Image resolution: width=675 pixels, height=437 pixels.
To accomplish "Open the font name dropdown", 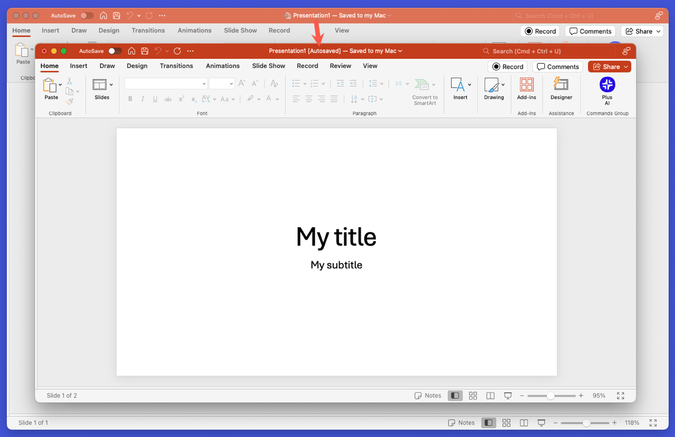I will click(204, 84).
